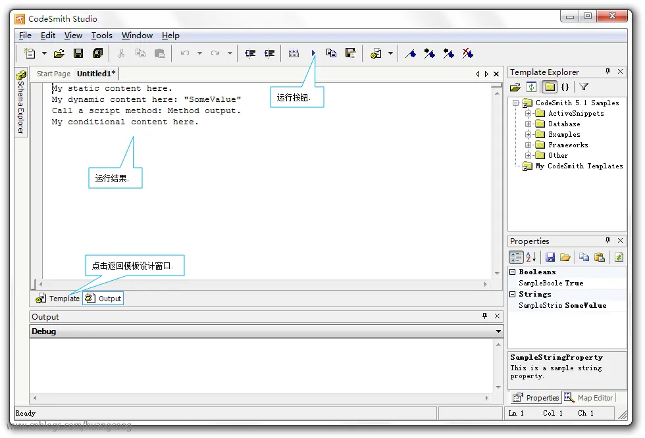Select My CodeSmith Templates tree item

tap(579, 166)
